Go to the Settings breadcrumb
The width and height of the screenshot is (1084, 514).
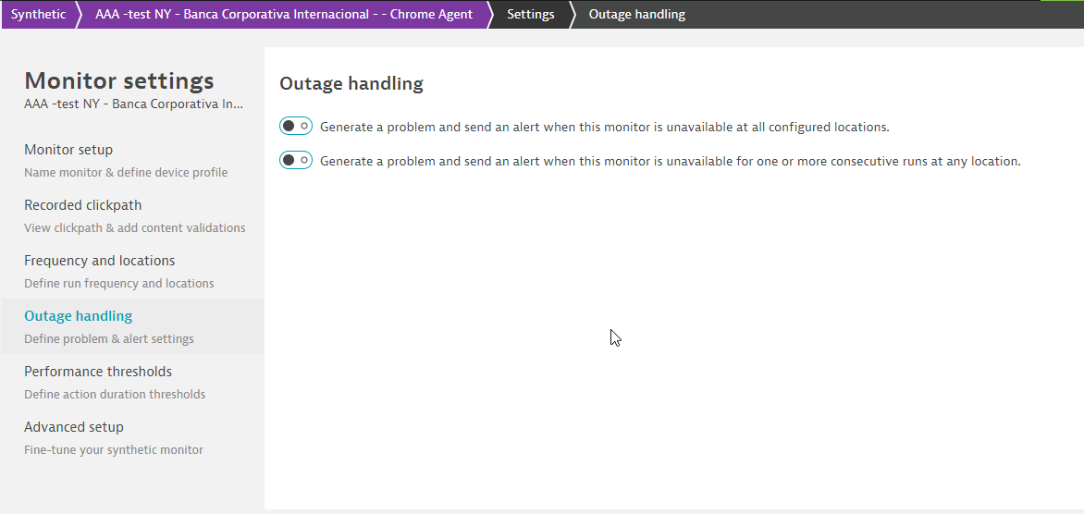coord(530,14)
